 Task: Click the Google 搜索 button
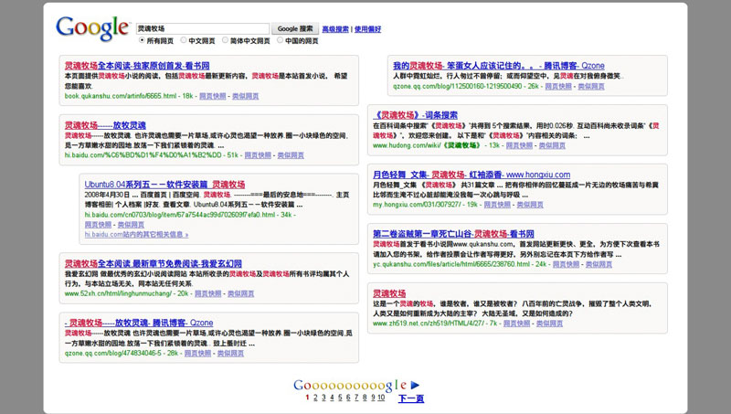point(295,28)
